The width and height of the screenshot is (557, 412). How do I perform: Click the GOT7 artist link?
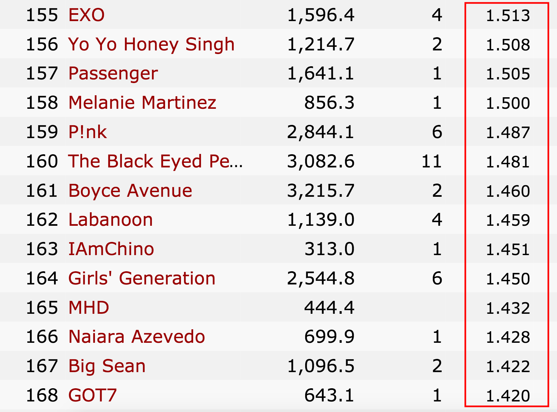pos(93,396)
